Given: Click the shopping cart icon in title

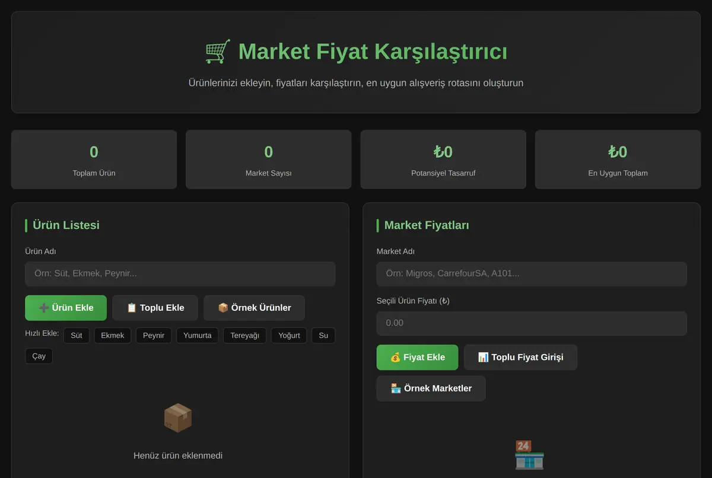Looking at the screenshot, I should (x=218, y=52).
